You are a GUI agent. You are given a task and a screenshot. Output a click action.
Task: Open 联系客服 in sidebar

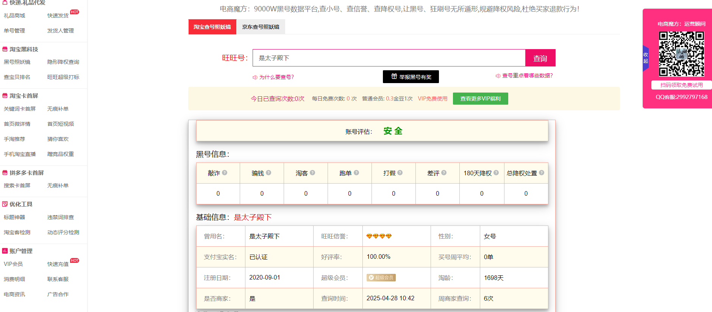(58, 279)
